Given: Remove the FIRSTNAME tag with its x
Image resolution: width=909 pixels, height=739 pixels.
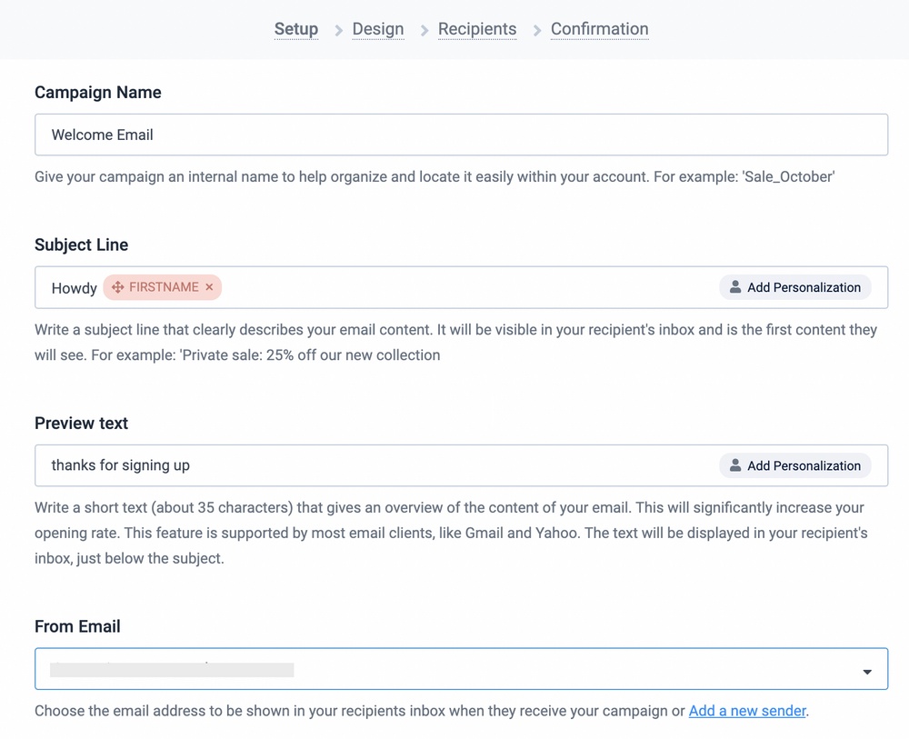Looking at the screenshot, I should coord(209,287).
